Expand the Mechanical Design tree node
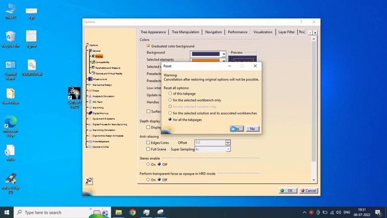The image size is (387, 218). click(x=87, y=85)
